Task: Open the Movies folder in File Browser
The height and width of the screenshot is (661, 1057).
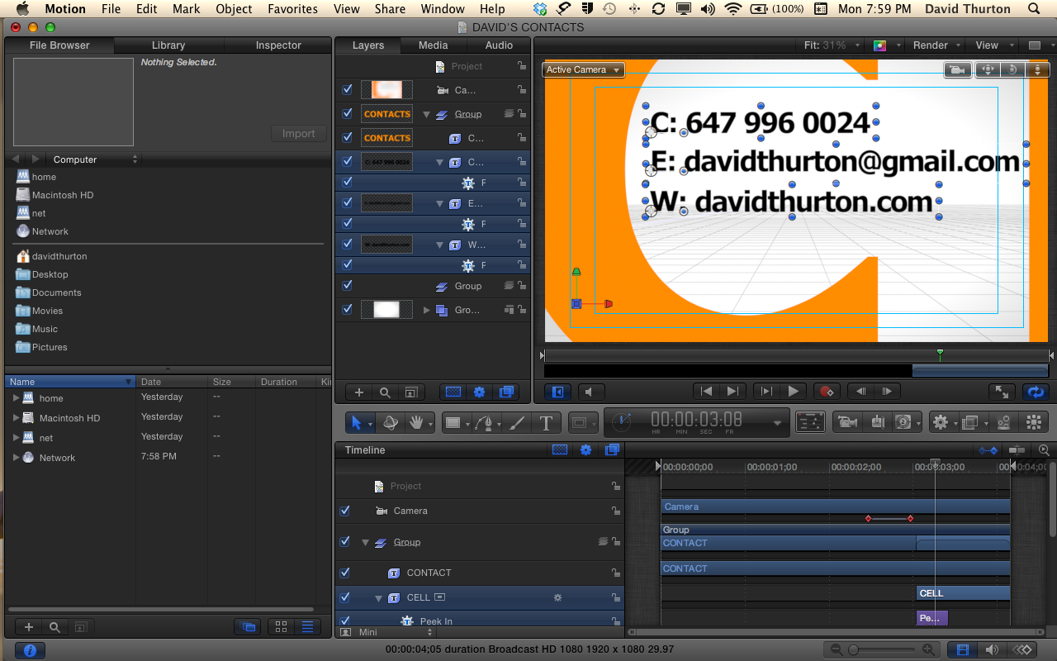Action: 47,311
